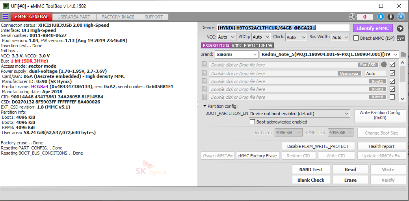Open the hamburger main menu

(x=5, y=17)
